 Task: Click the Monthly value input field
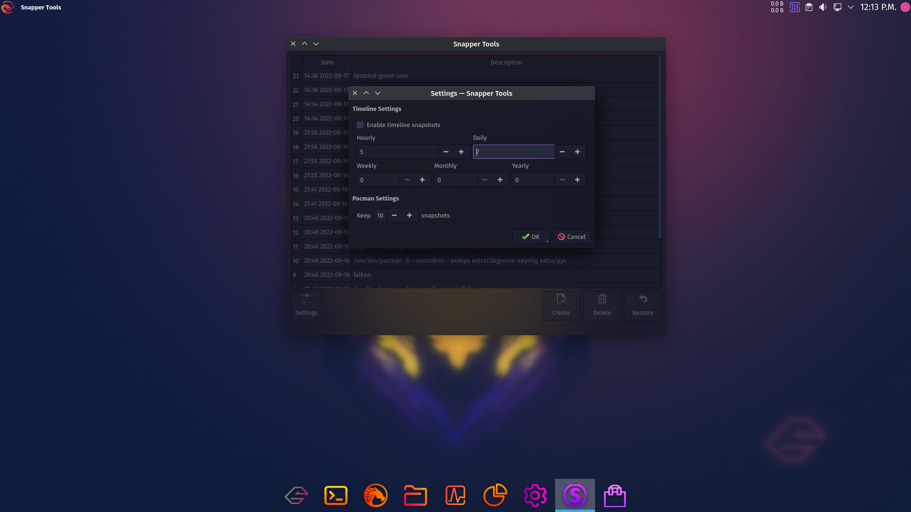coord(456,180)
